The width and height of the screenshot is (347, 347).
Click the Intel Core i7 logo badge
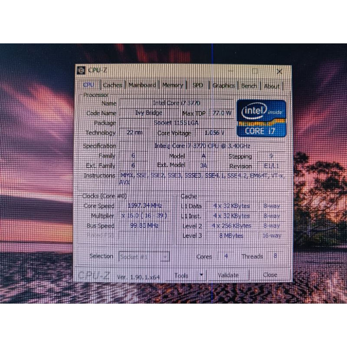(261, 118)
